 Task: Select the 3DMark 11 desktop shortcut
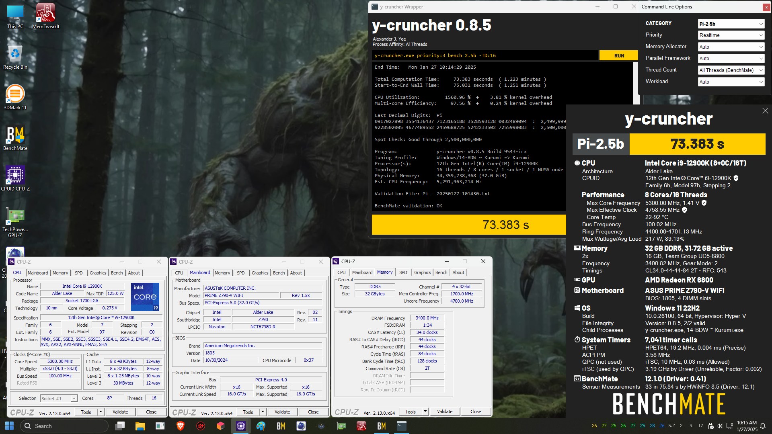[15, 97]
